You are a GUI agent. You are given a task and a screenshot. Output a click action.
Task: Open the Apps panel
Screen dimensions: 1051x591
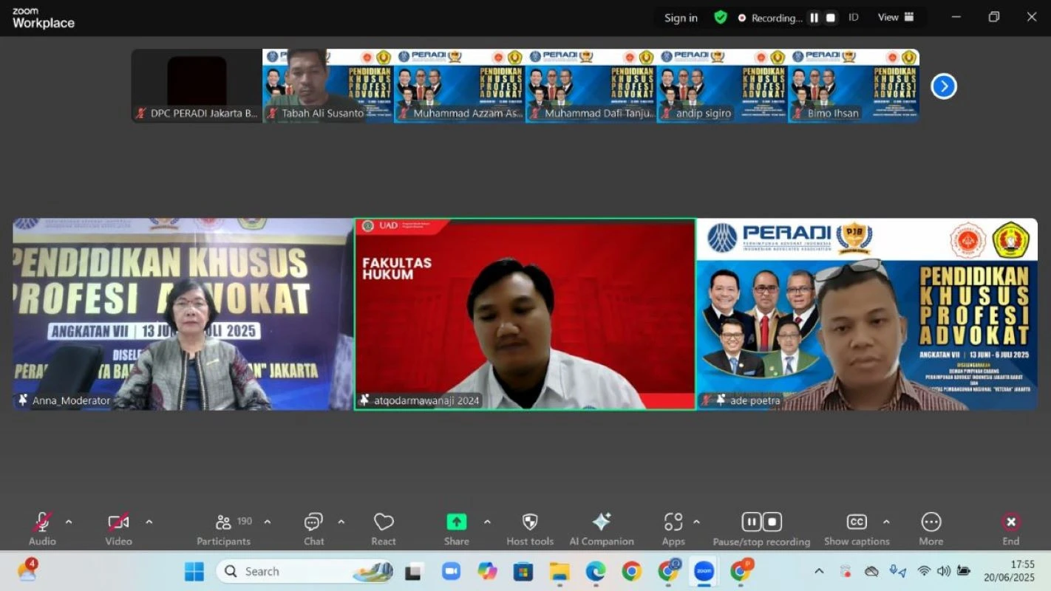click(673, 528)
